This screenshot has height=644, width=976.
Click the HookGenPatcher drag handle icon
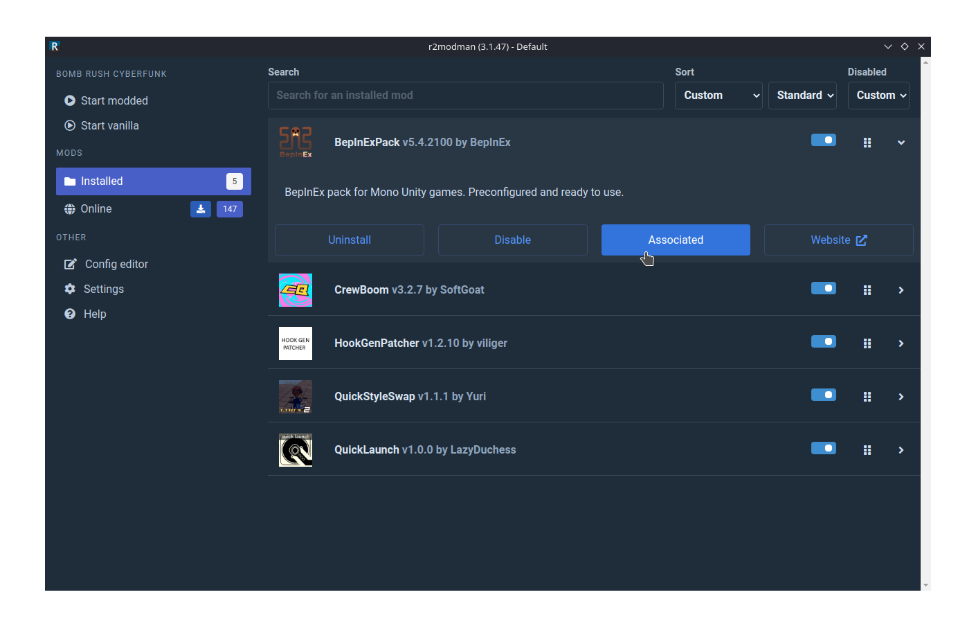click(867, 343)
